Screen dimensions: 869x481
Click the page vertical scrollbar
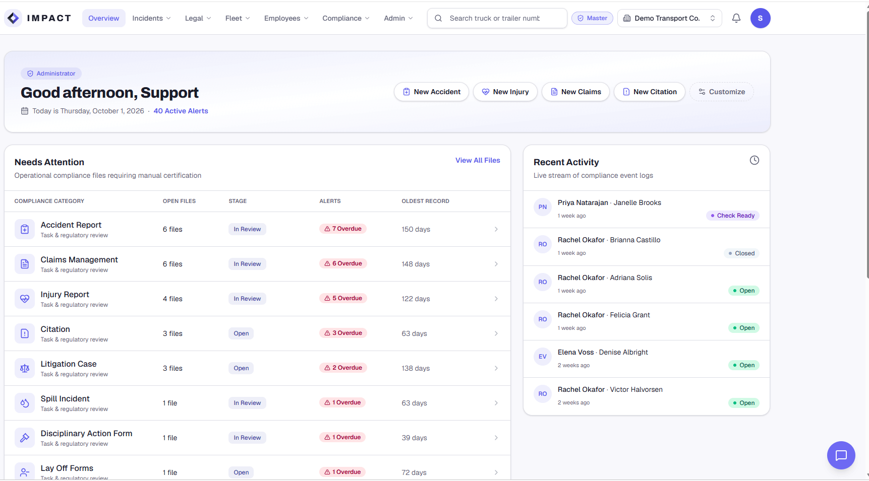(x=867, y=145)
